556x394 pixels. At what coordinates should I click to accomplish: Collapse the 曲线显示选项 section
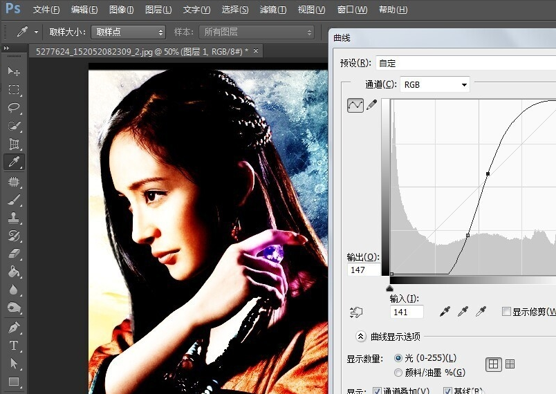tap(360, 336)
